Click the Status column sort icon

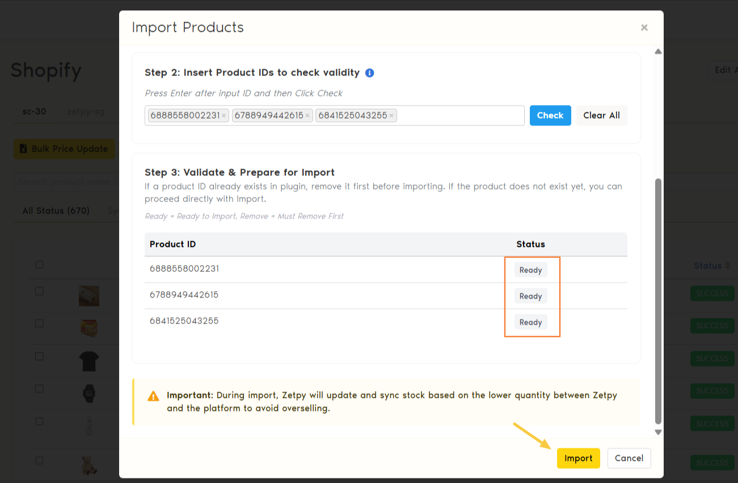(x=727, y=266)
